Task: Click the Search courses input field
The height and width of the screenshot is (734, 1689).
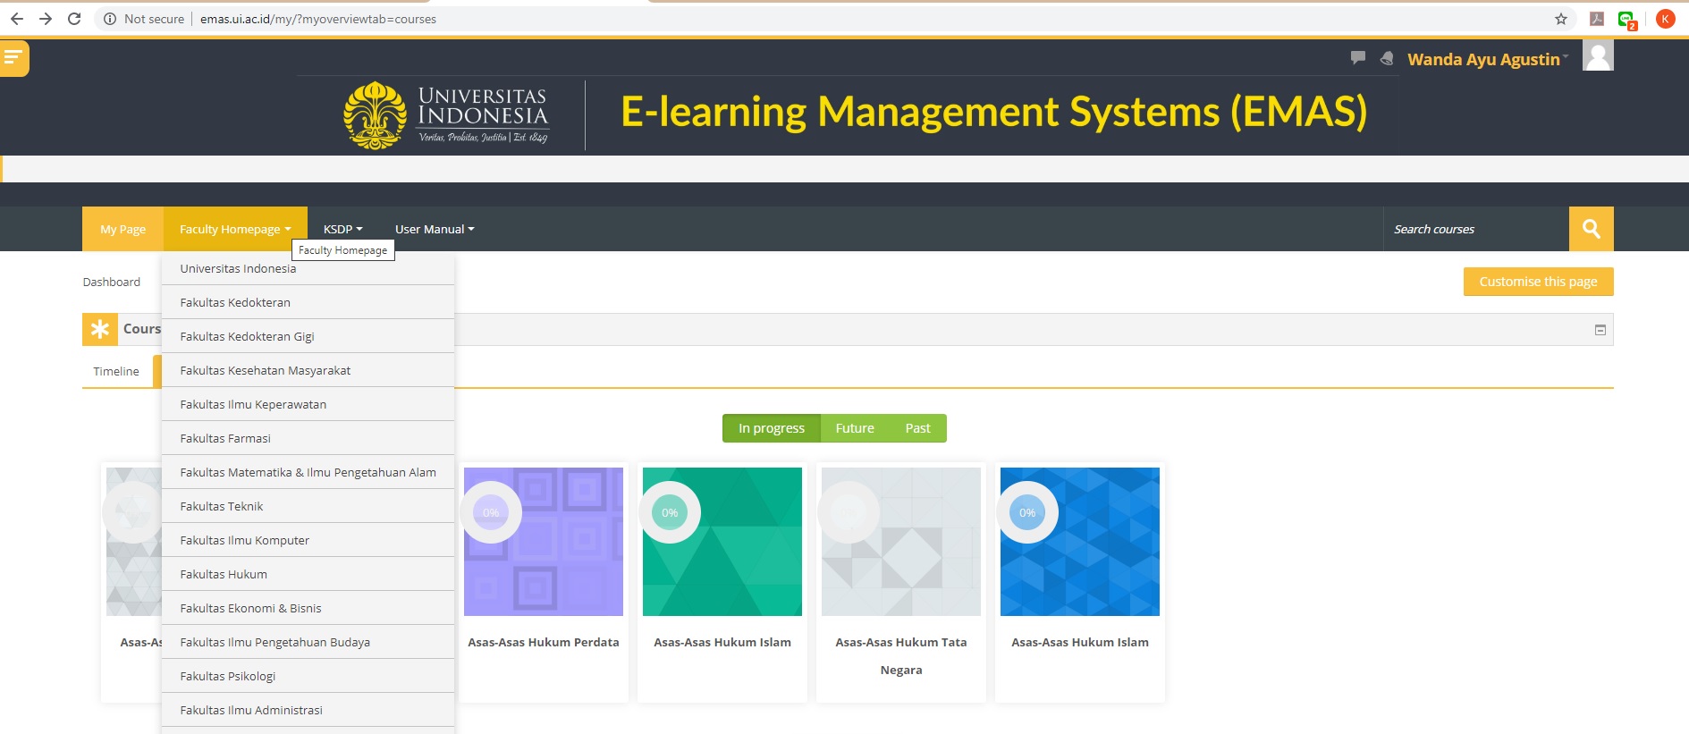Action: (x=1476, y=229)
